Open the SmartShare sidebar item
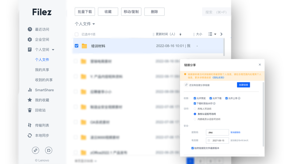The height and width of the screenshot is (164, 291). 44,90
